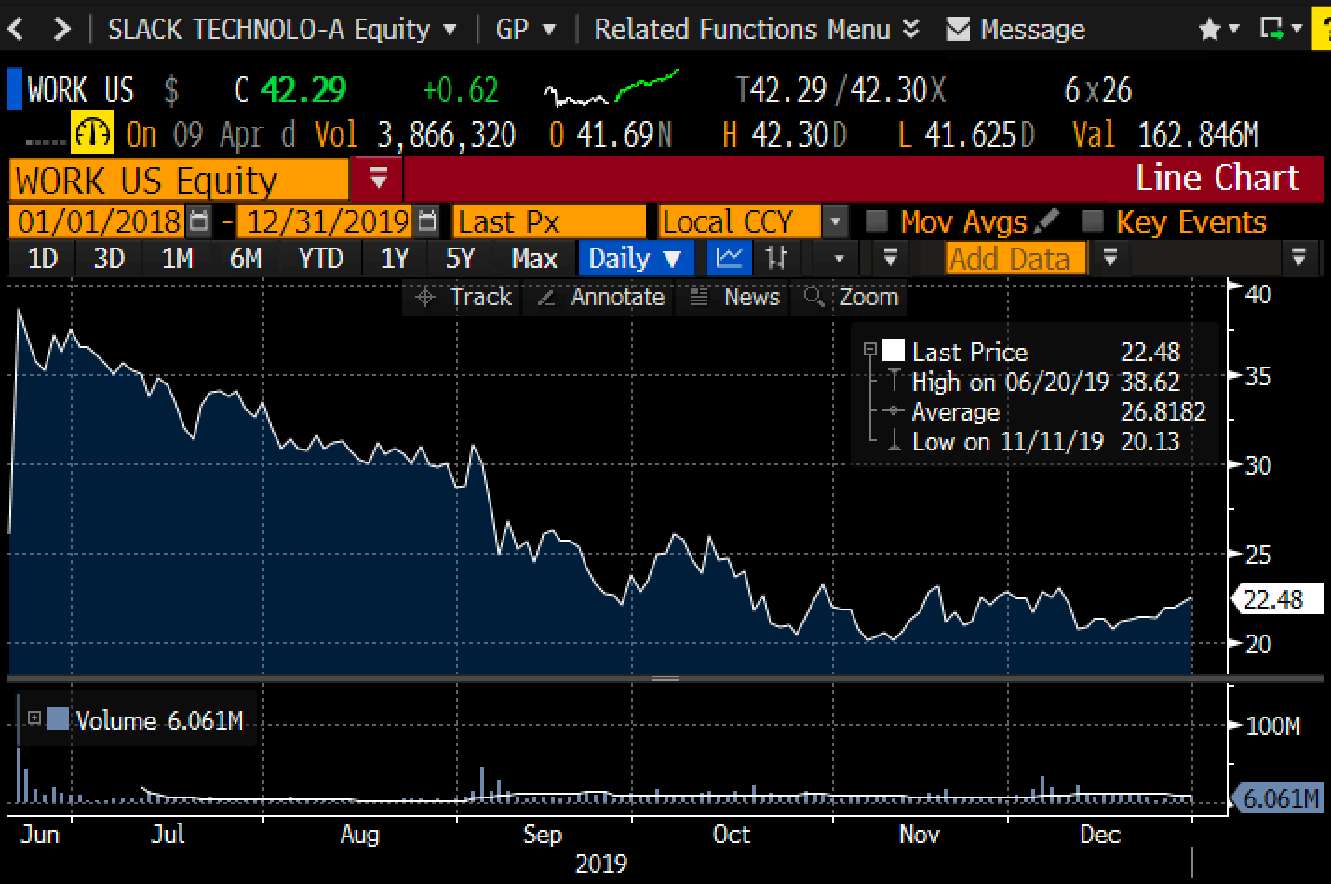Select the 1D range tab
The image size is (1331, 884).
(x=43, y=258)
